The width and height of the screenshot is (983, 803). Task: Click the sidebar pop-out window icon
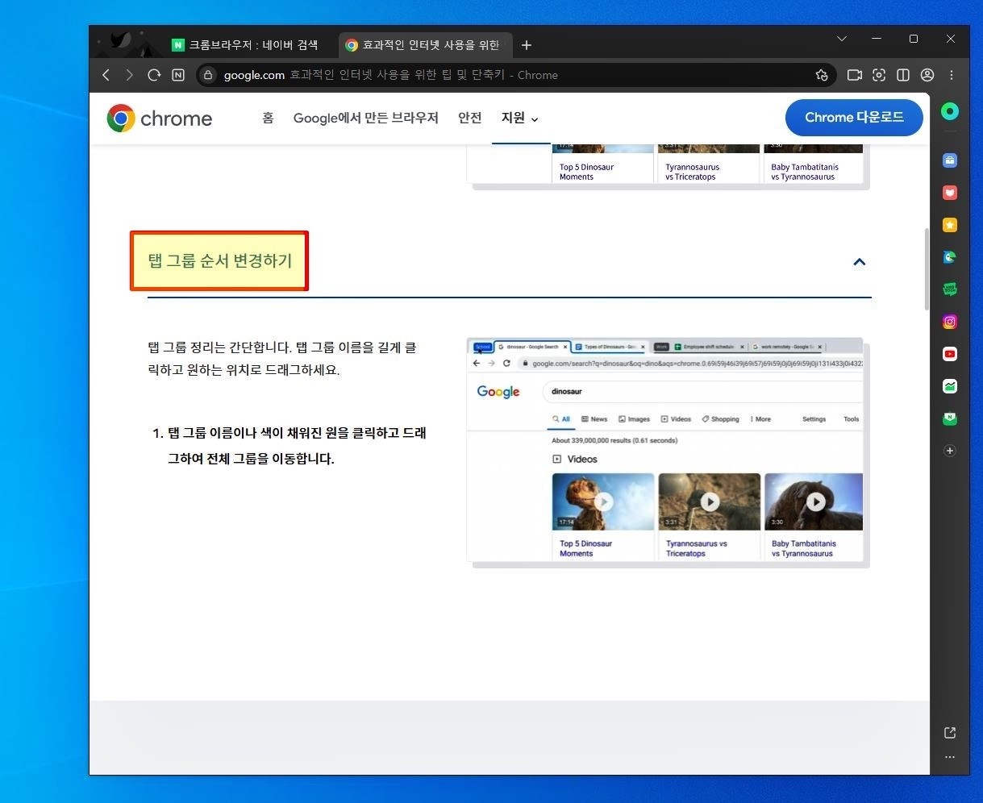[950, 733]
